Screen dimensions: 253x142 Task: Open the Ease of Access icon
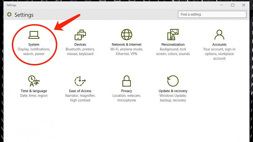point(80,81)
